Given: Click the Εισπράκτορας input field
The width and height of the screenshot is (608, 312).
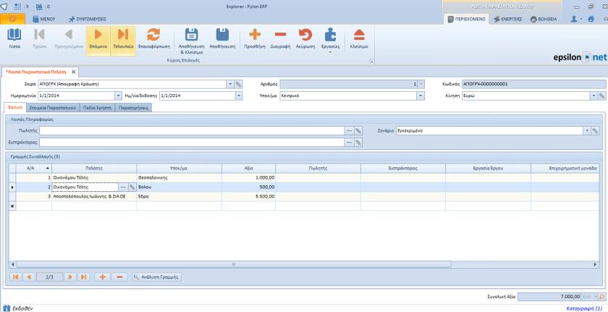Looking at the screenshot, I should click(192, 143).
